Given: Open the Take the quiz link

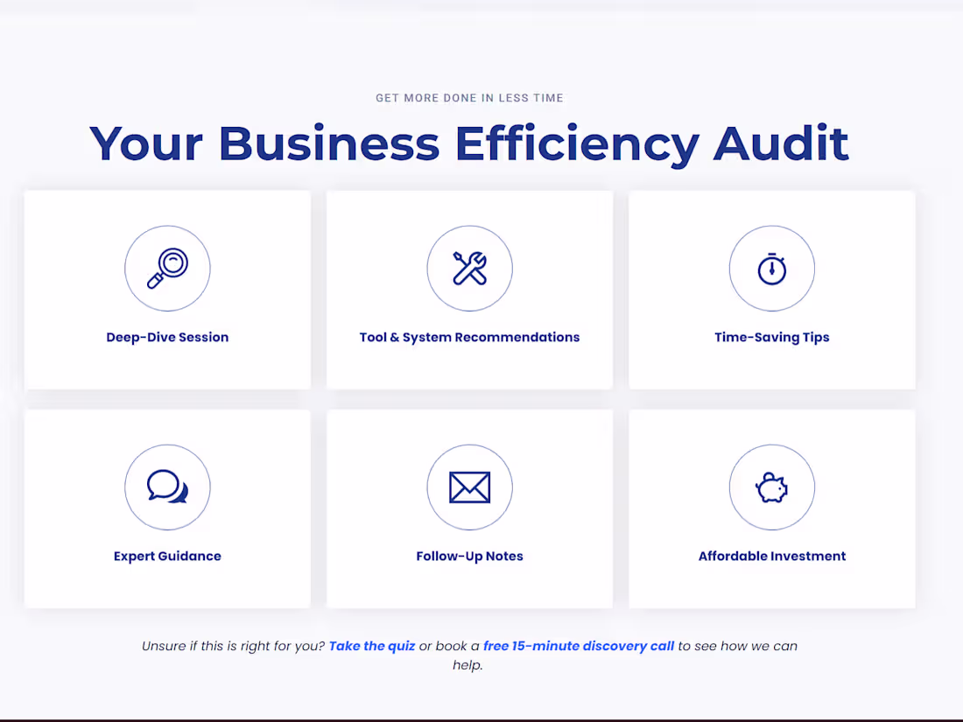Looking at the screenshot, I should (372, 645).
